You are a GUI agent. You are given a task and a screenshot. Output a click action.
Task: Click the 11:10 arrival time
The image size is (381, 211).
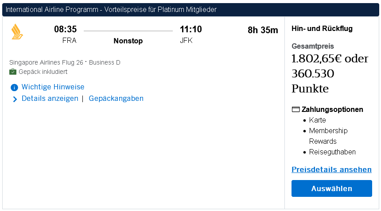pos(190,30)
